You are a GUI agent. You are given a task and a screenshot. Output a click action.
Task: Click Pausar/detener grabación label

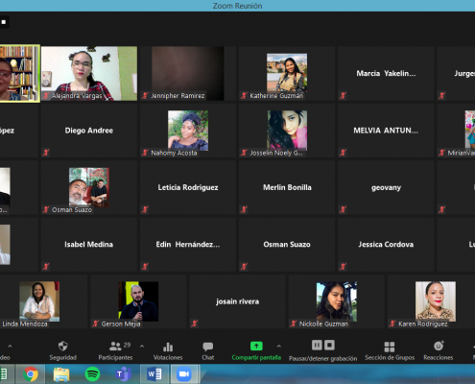[x=323, y=358]
